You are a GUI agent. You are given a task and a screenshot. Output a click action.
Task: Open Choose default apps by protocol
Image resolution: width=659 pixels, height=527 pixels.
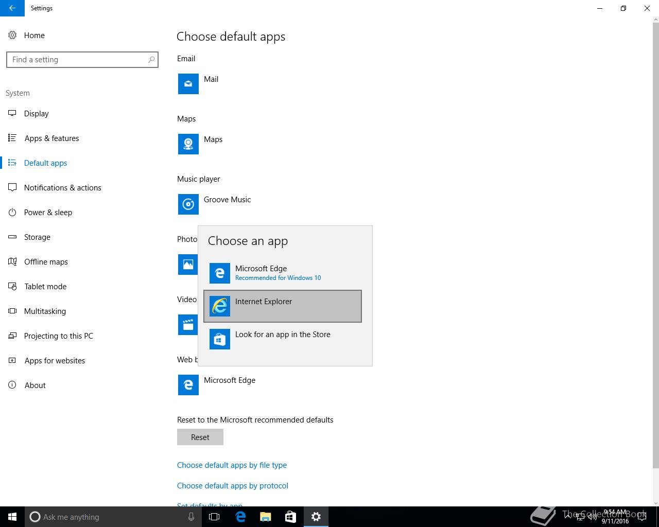pyautogui.click(x=233, y=486)
